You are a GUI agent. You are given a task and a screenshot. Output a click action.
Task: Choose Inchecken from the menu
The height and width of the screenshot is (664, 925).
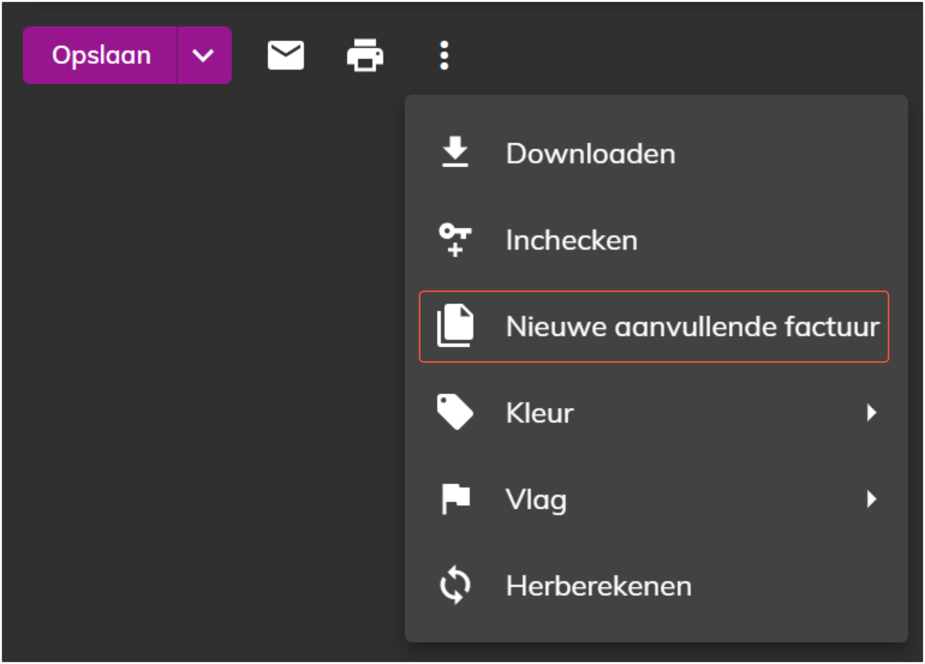[571, 240]
